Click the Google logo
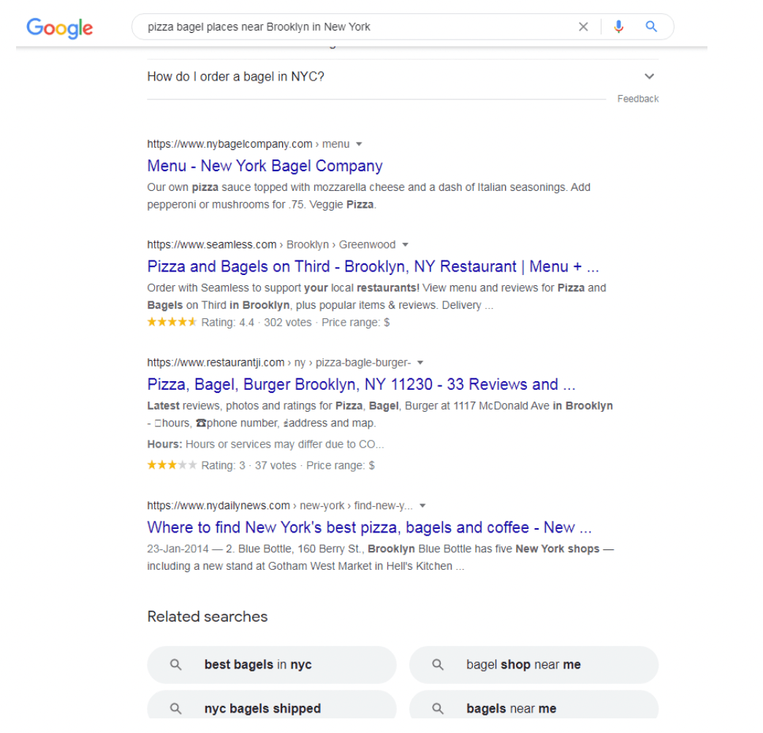Screen dimensions: 763x733 click(x=59, y=28)
